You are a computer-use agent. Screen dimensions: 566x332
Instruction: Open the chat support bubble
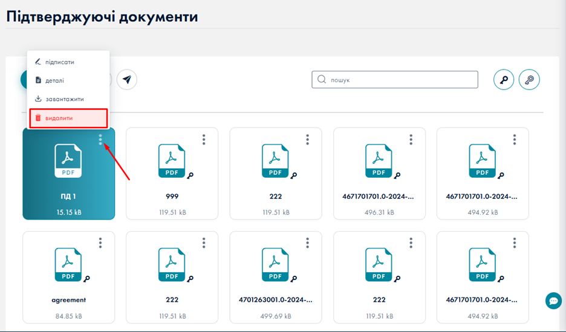(553, 301)
